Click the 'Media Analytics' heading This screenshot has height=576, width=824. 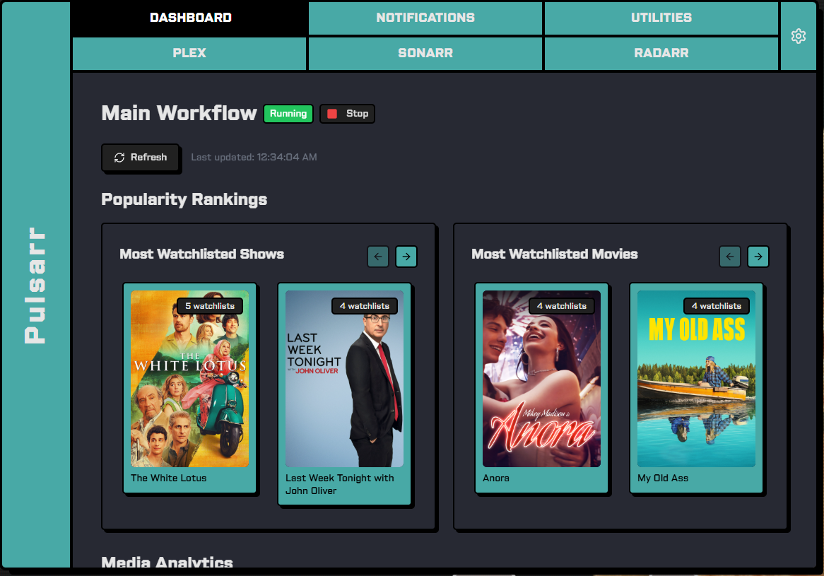tap(167, 561)
